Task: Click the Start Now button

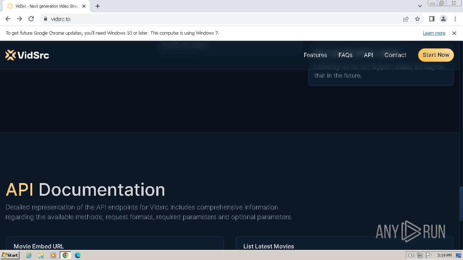Action: 436,55
